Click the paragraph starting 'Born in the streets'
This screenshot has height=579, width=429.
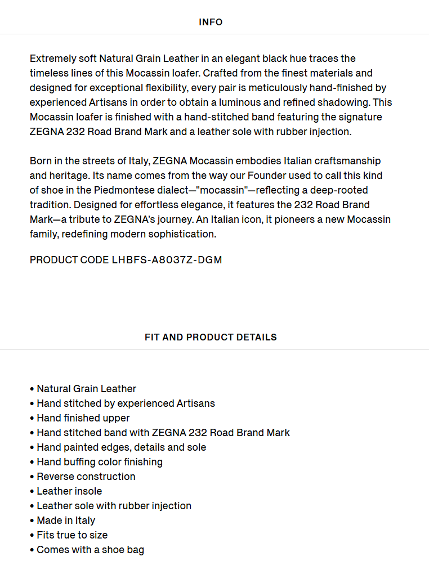pyautogui.click(x=210, y=197)
